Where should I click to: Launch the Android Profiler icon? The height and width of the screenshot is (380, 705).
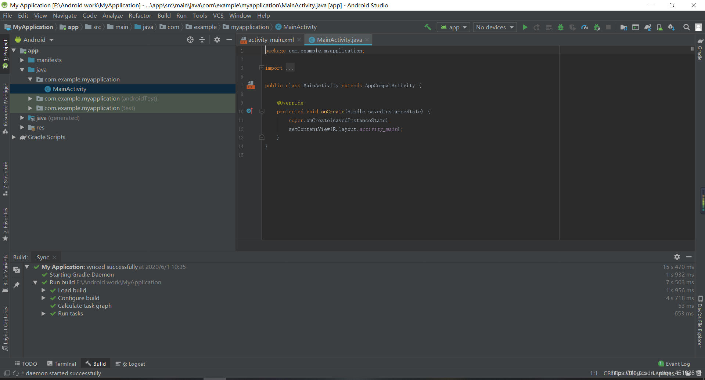pos(584,27)
